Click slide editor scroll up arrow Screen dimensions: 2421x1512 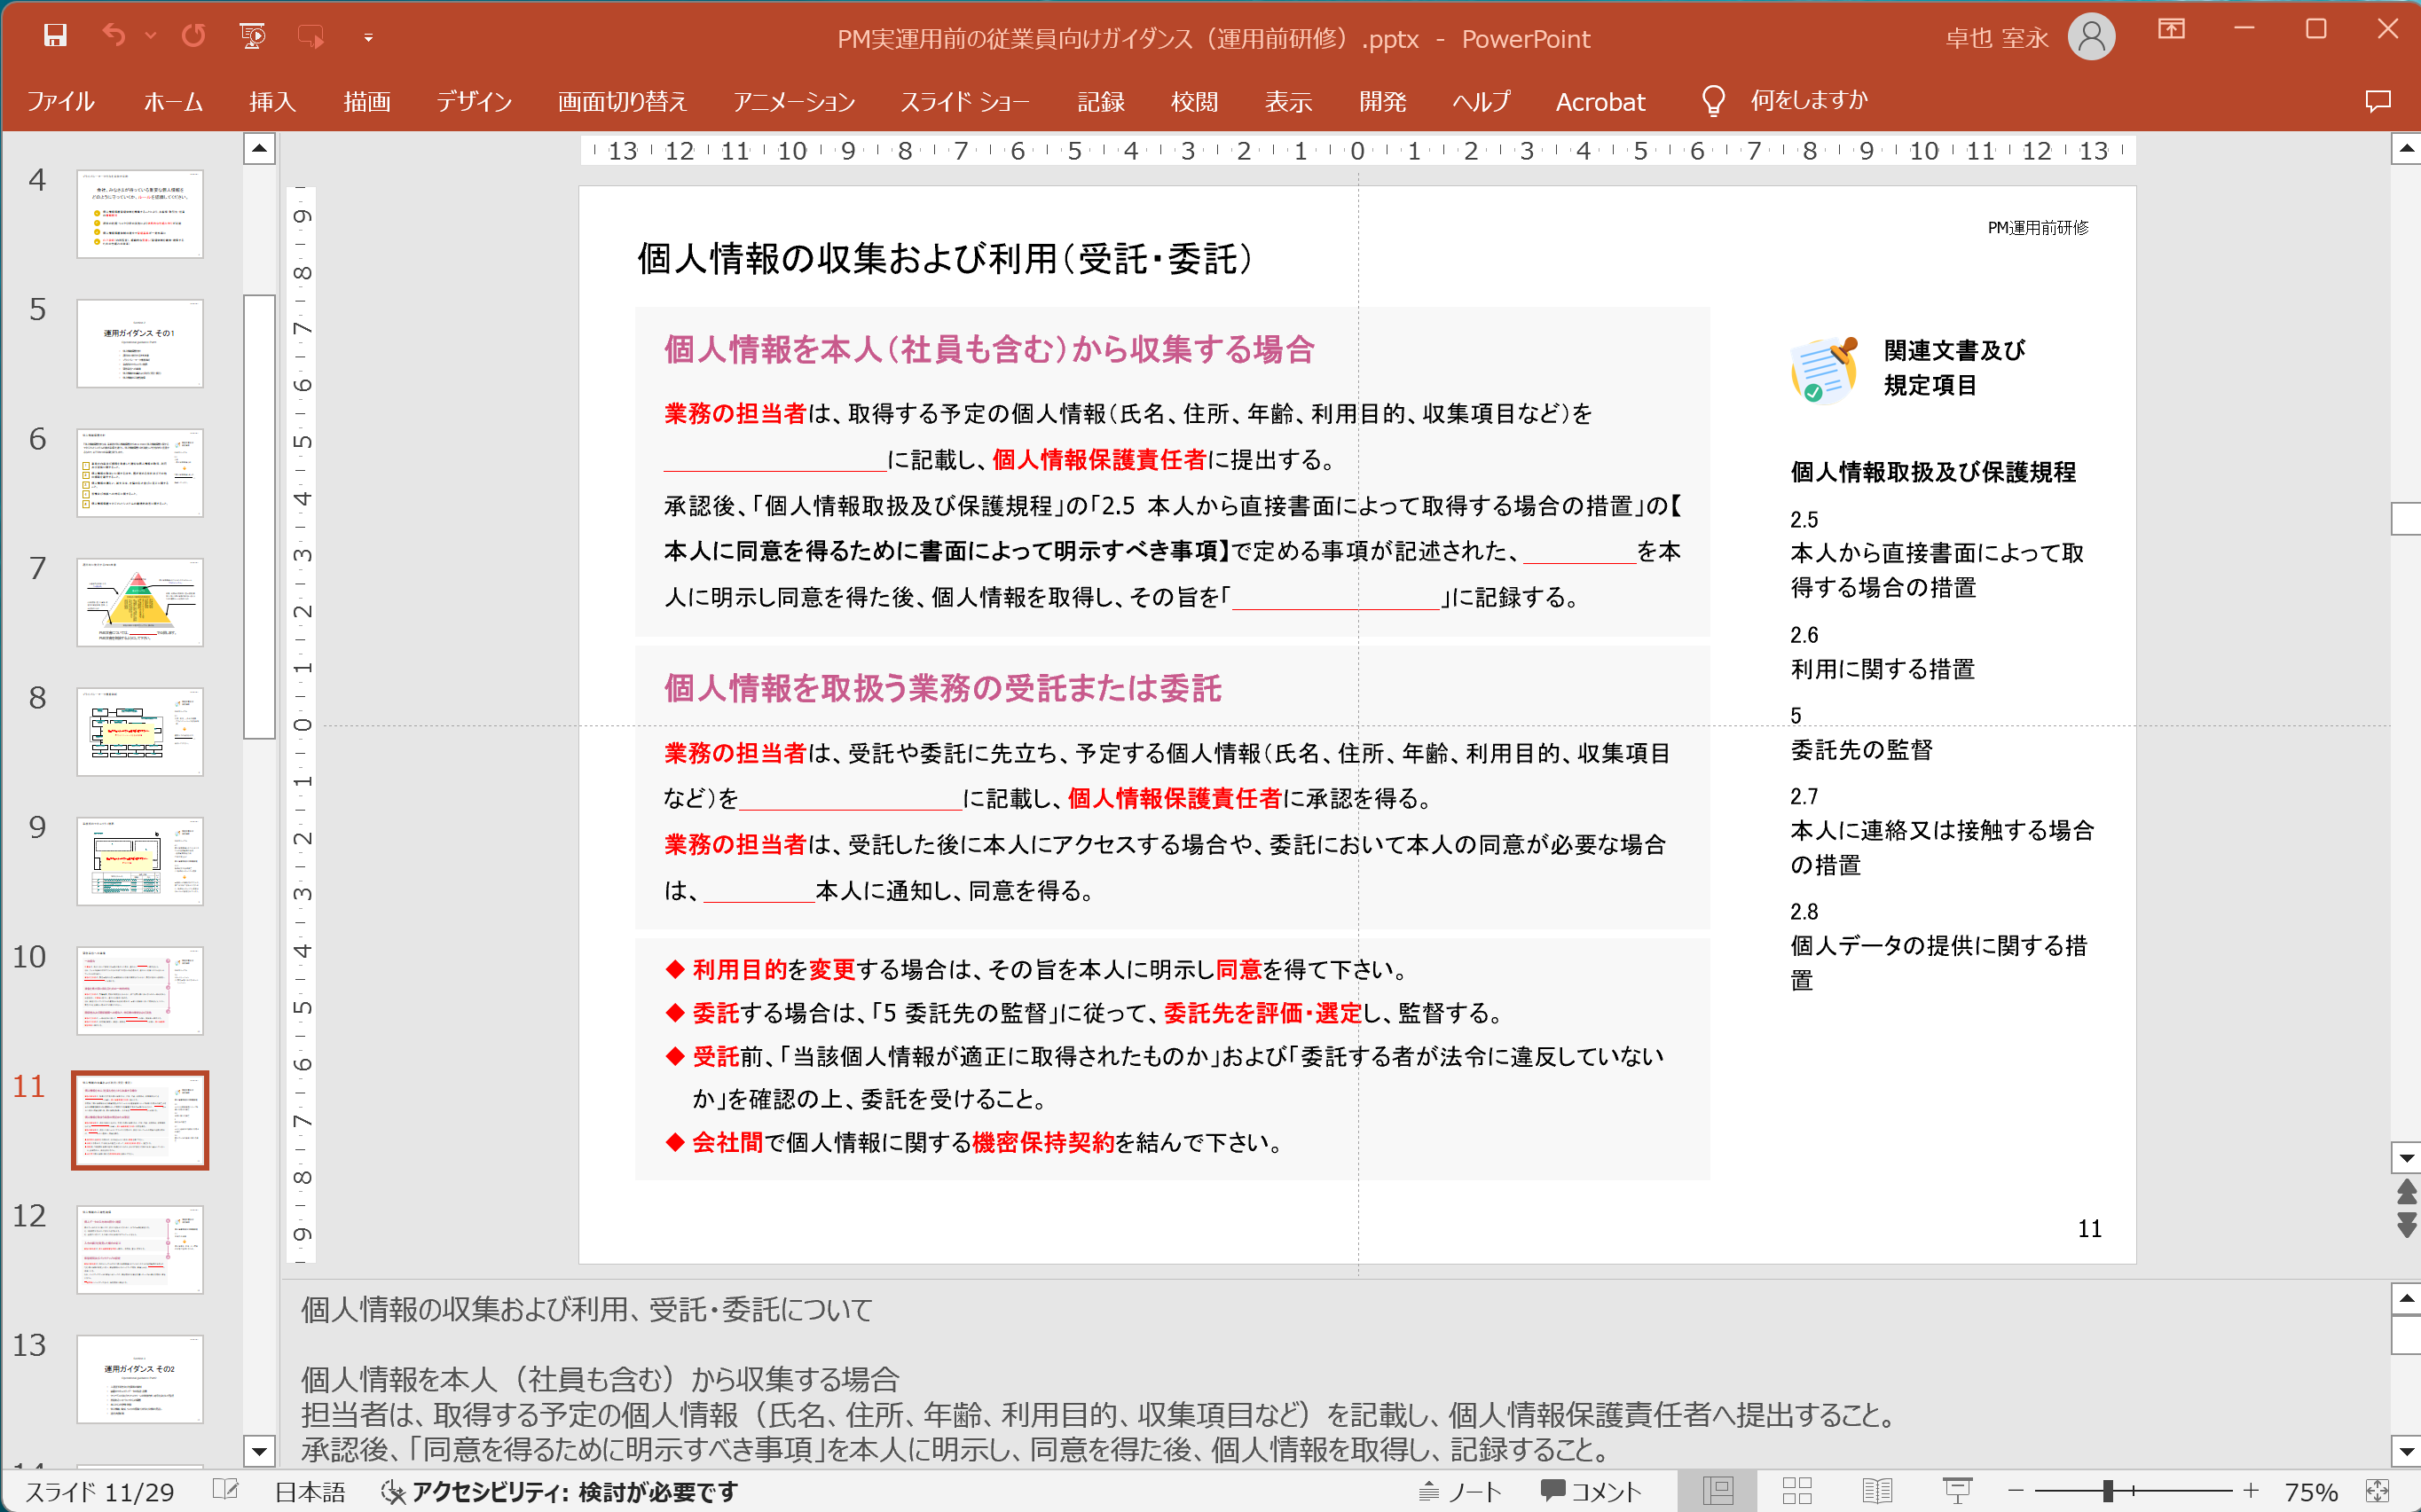click(2405, 150)
